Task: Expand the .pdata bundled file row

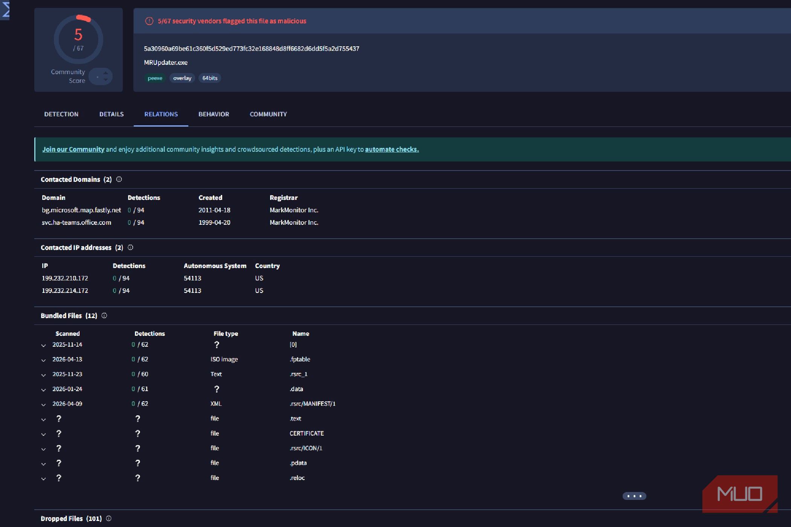Action: 43,464
